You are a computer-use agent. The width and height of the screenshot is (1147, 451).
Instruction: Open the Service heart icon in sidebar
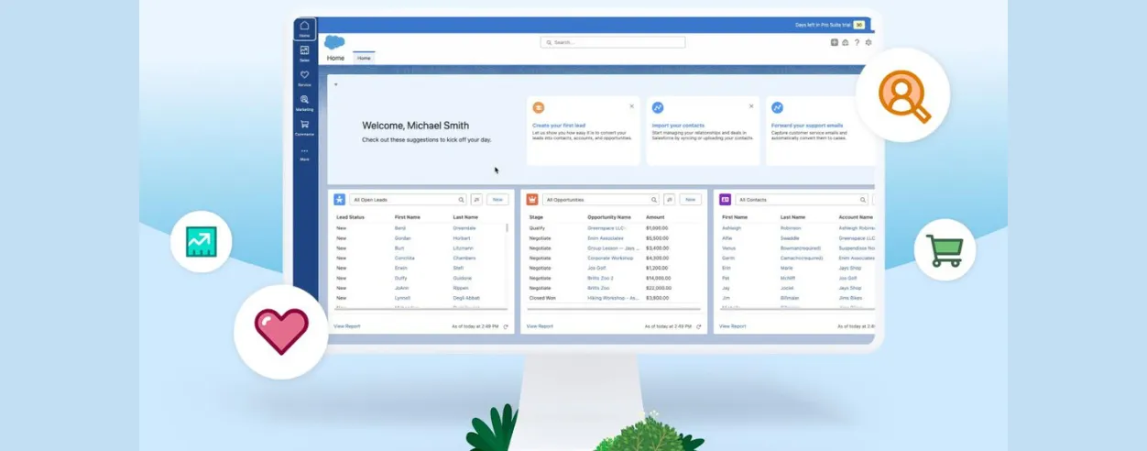point(304,77)
